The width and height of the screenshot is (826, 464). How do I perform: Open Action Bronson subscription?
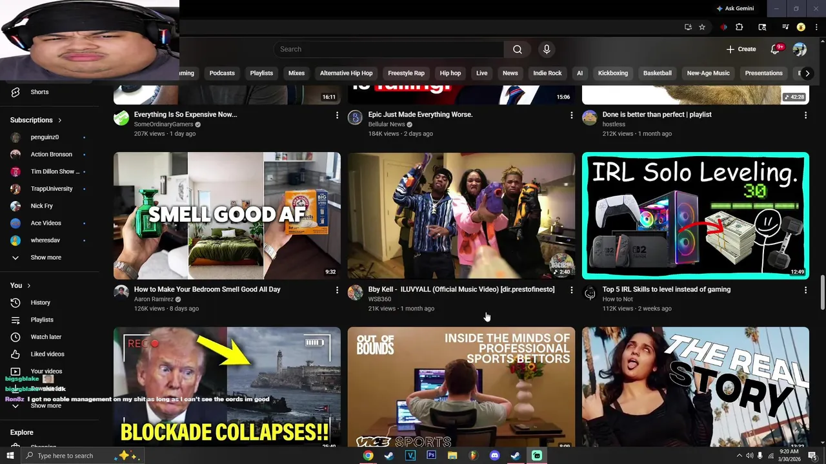pyautogui.click(x=51, y=155)
